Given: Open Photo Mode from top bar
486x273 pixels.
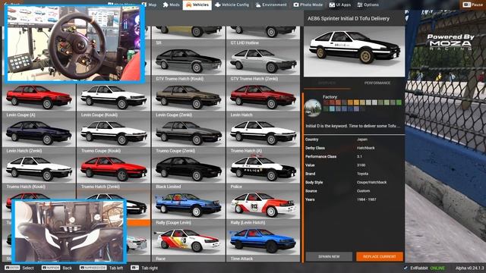Looking at the screenshot, I should click(x=308, y=5).
